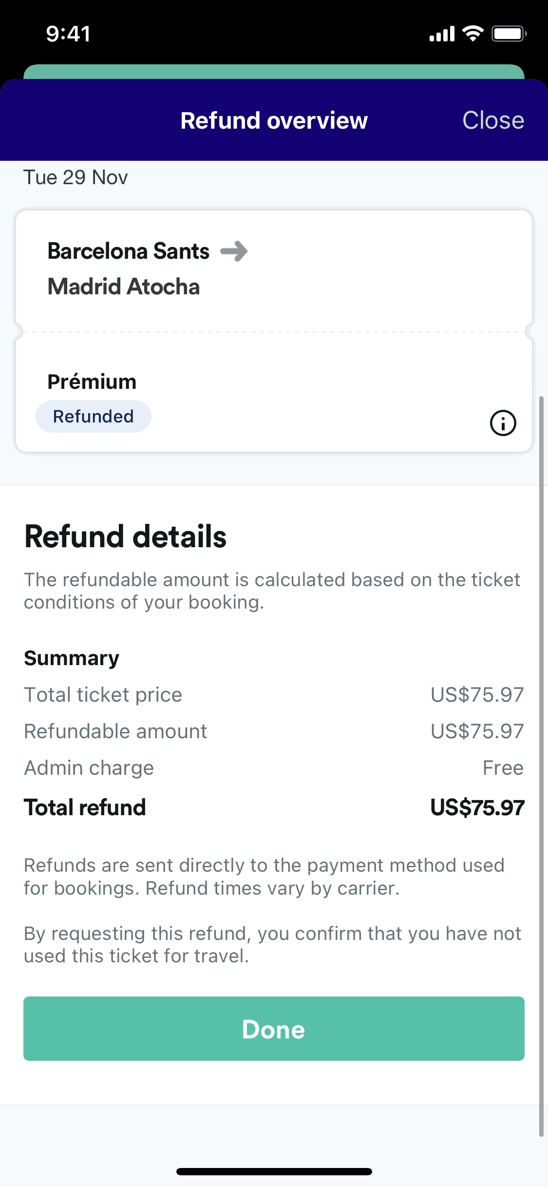Select the Prémium fare label
The width and height of the screenshot is (548, 1187).
tap(92, 382)
